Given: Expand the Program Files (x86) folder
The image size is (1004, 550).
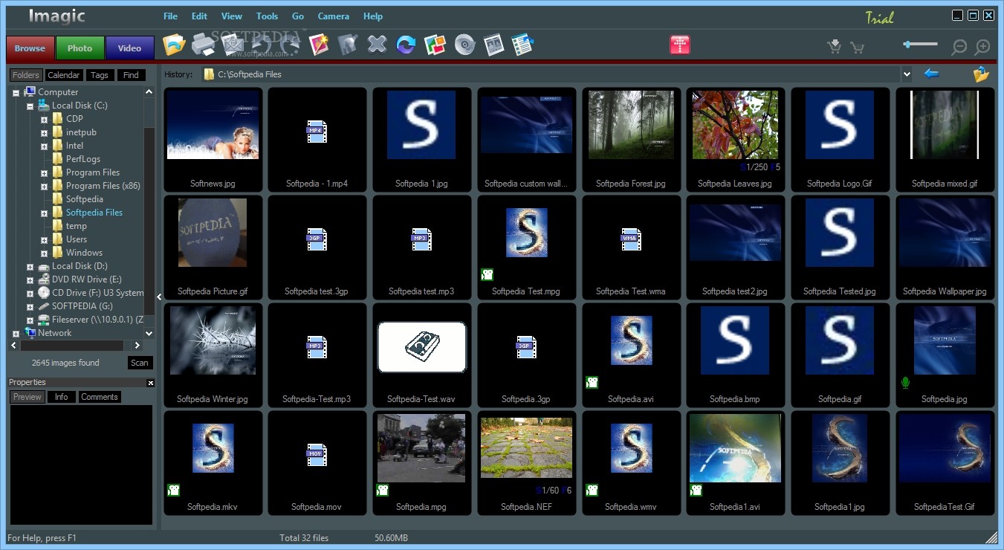Looking at the screenshot, I should [44, 186].
